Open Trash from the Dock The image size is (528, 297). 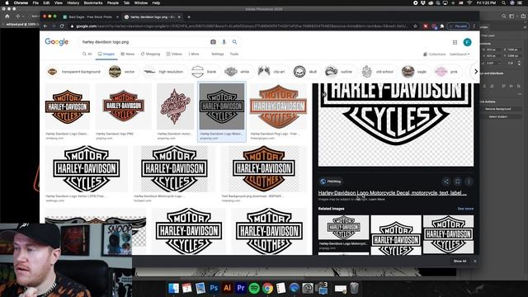pyautogui.click(x=354, y=288)
